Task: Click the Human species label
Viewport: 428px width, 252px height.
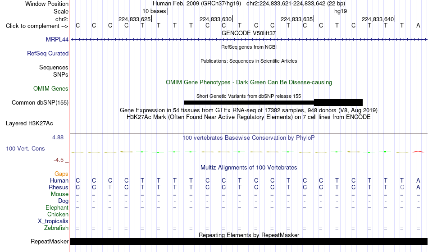Action: tap(59, 181)
